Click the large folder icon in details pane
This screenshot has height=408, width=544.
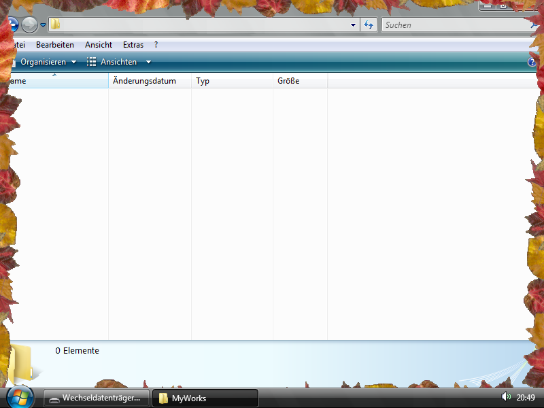22,362
